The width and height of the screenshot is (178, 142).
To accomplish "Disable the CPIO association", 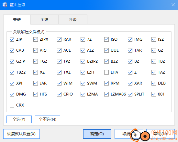I will click(x=59, y=94).
